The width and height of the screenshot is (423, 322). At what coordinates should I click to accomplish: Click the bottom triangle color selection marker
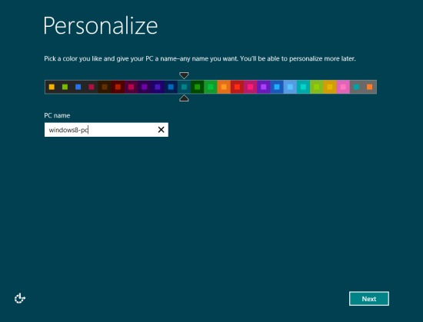point(184,98)
